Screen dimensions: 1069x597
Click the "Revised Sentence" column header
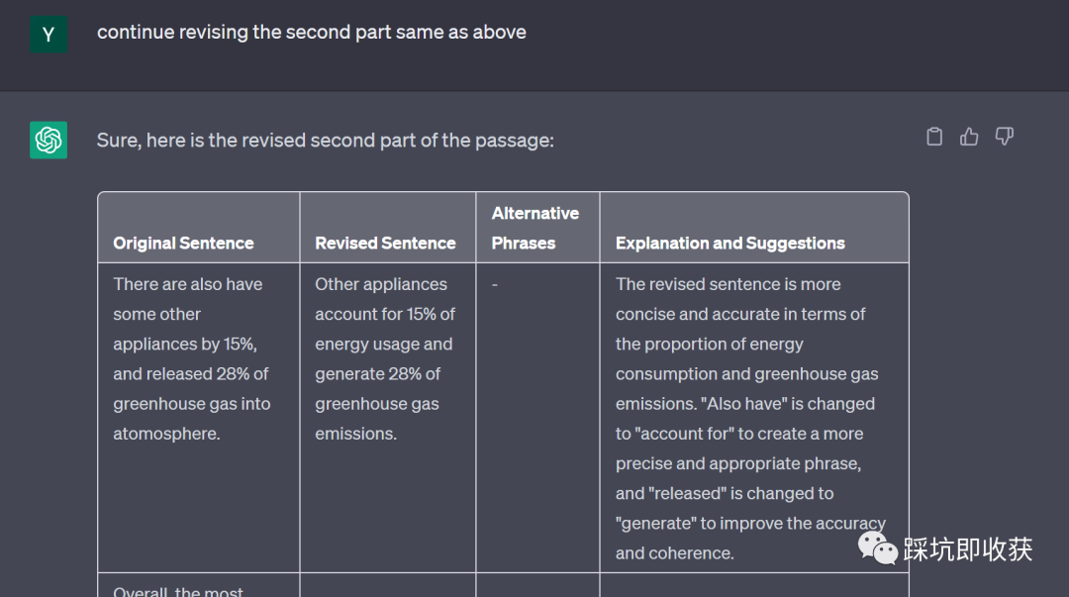coord(385,243)
